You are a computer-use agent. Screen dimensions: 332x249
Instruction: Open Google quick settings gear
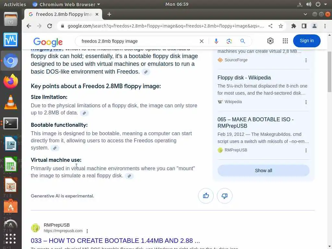pyautogui.click(x=270, y=41)
